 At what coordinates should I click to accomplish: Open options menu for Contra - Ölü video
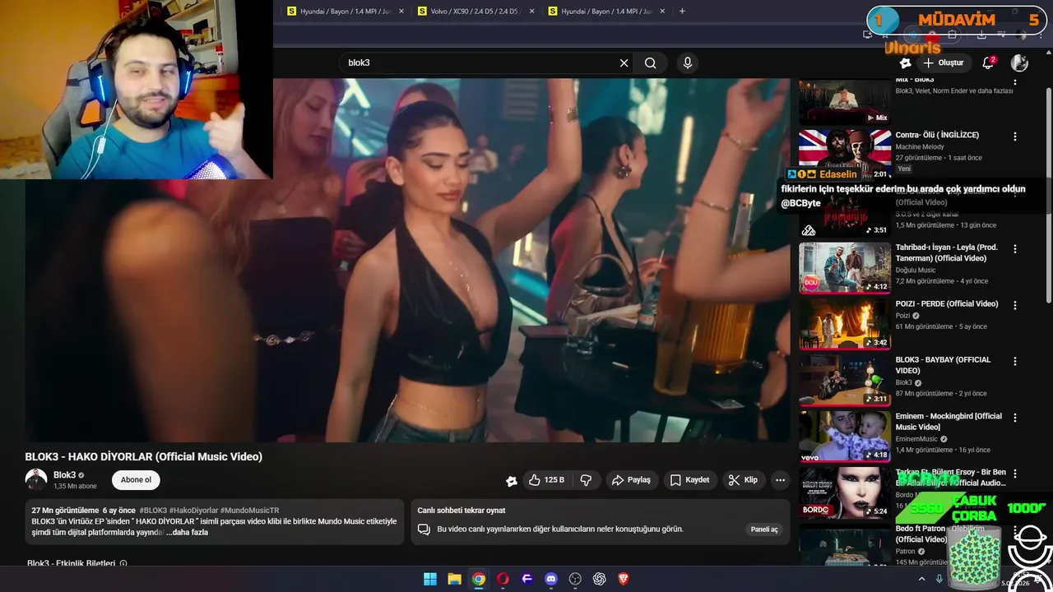coord(1014,136)
